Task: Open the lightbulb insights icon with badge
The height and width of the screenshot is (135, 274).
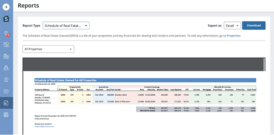Action: point(6,33)
